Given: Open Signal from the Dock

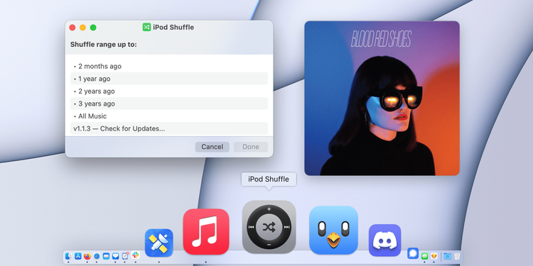Looking at the screenshot, I should pos(413,253).
